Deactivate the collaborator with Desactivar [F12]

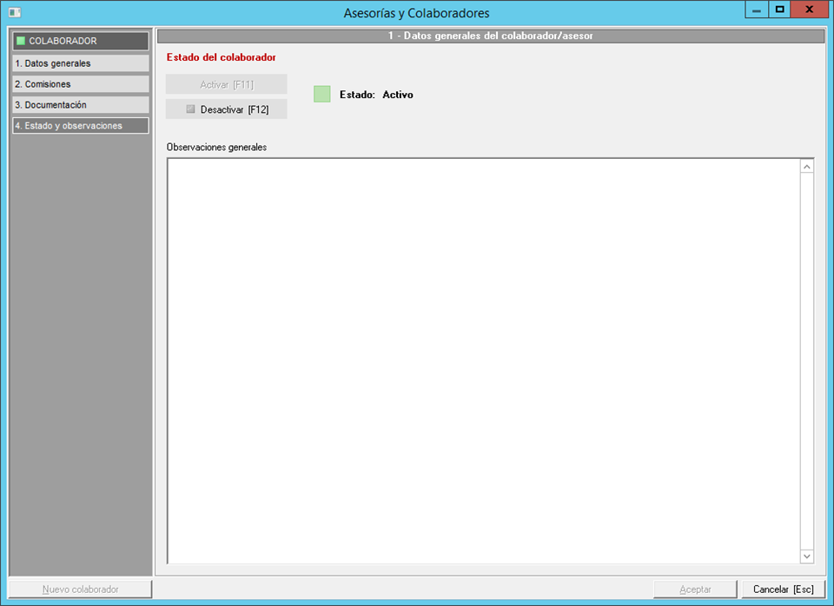227,109
